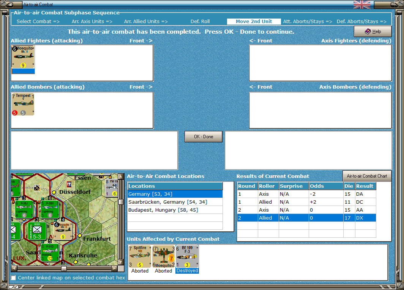The image size is (404, 290).
Task: Select the round 2 Axis row with result AA
Action: point(306,210)
